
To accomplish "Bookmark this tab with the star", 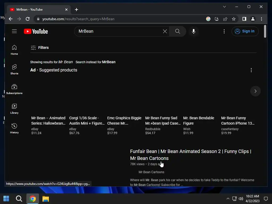I will click(x=234, y=19).
